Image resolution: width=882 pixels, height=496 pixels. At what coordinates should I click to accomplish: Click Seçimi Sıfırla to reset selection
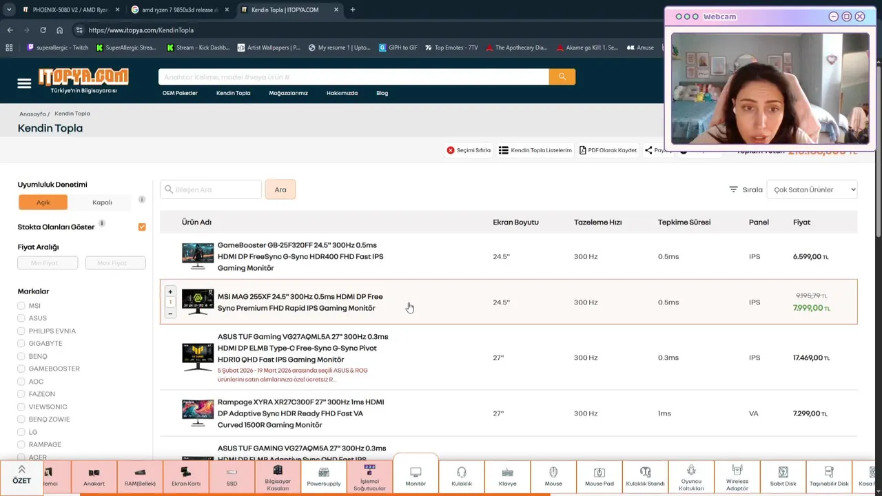click(x=469, y=150)
